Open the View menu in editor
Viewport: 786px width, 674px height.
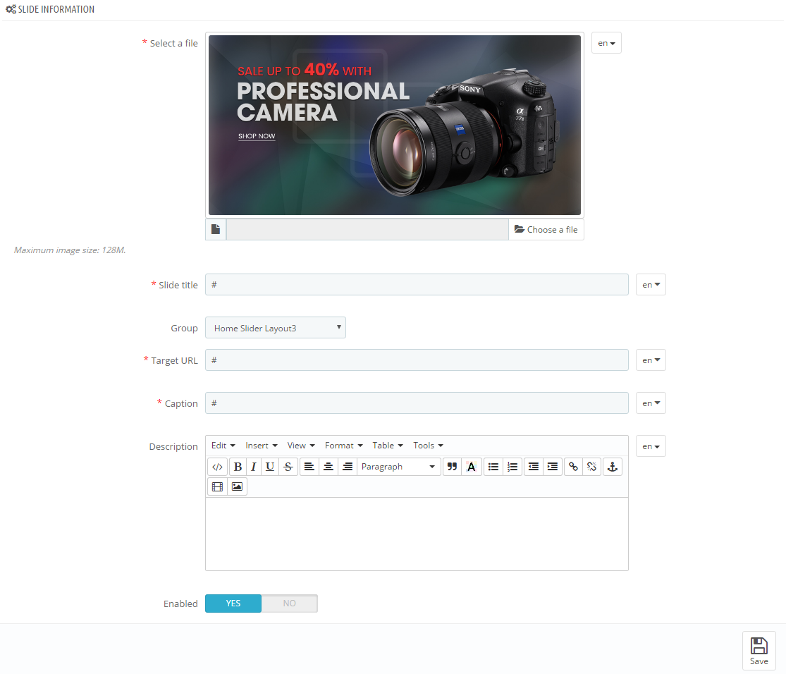pyautogui.click(x=301, y=446)
